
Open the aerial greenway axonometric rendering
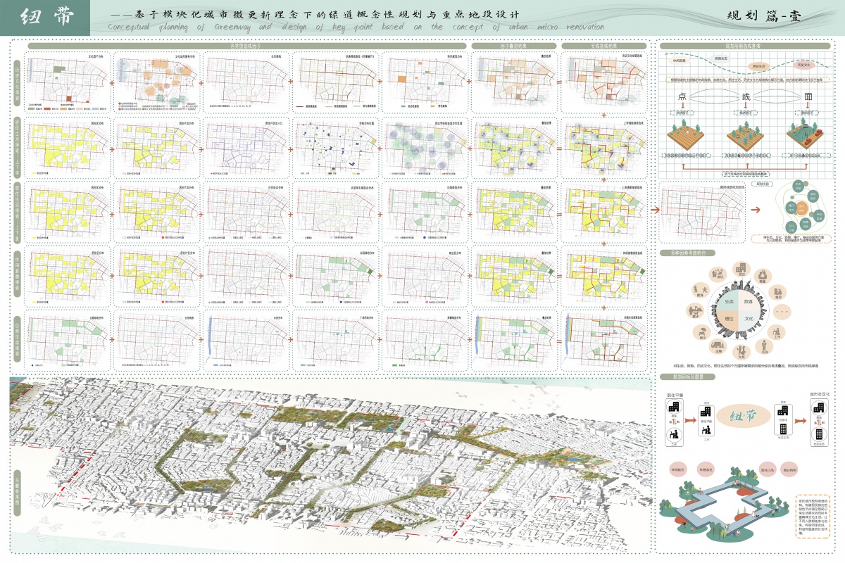[330, 467]
